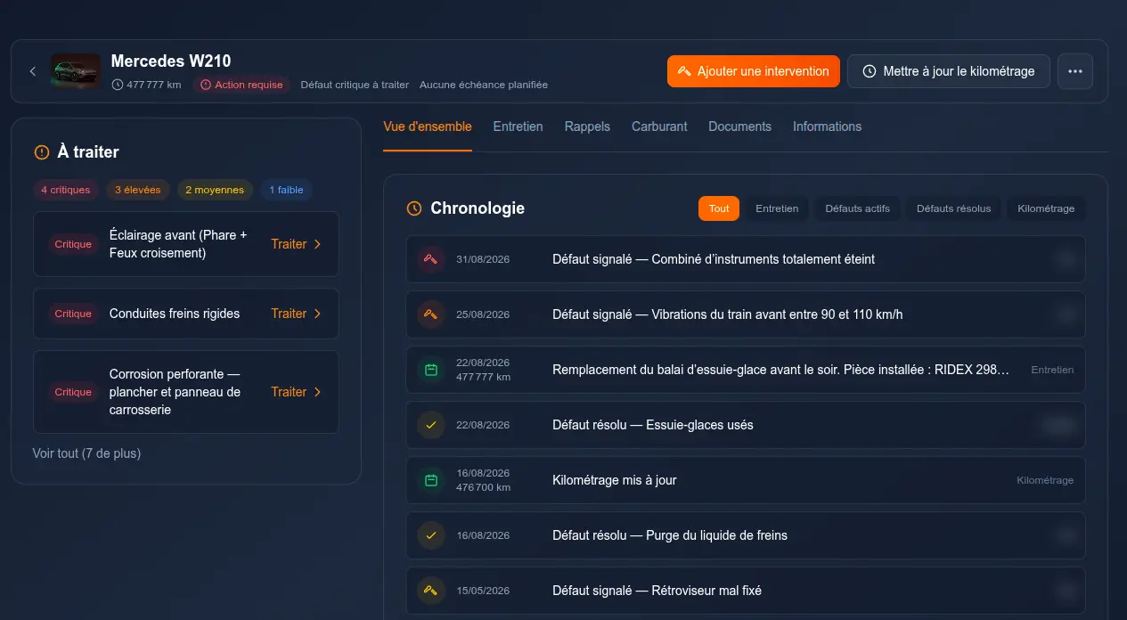This screenshot has height=620, width=1127.
Task: Filter Chronologie by Défauts actifs
Action: click(x=857, y=208)
